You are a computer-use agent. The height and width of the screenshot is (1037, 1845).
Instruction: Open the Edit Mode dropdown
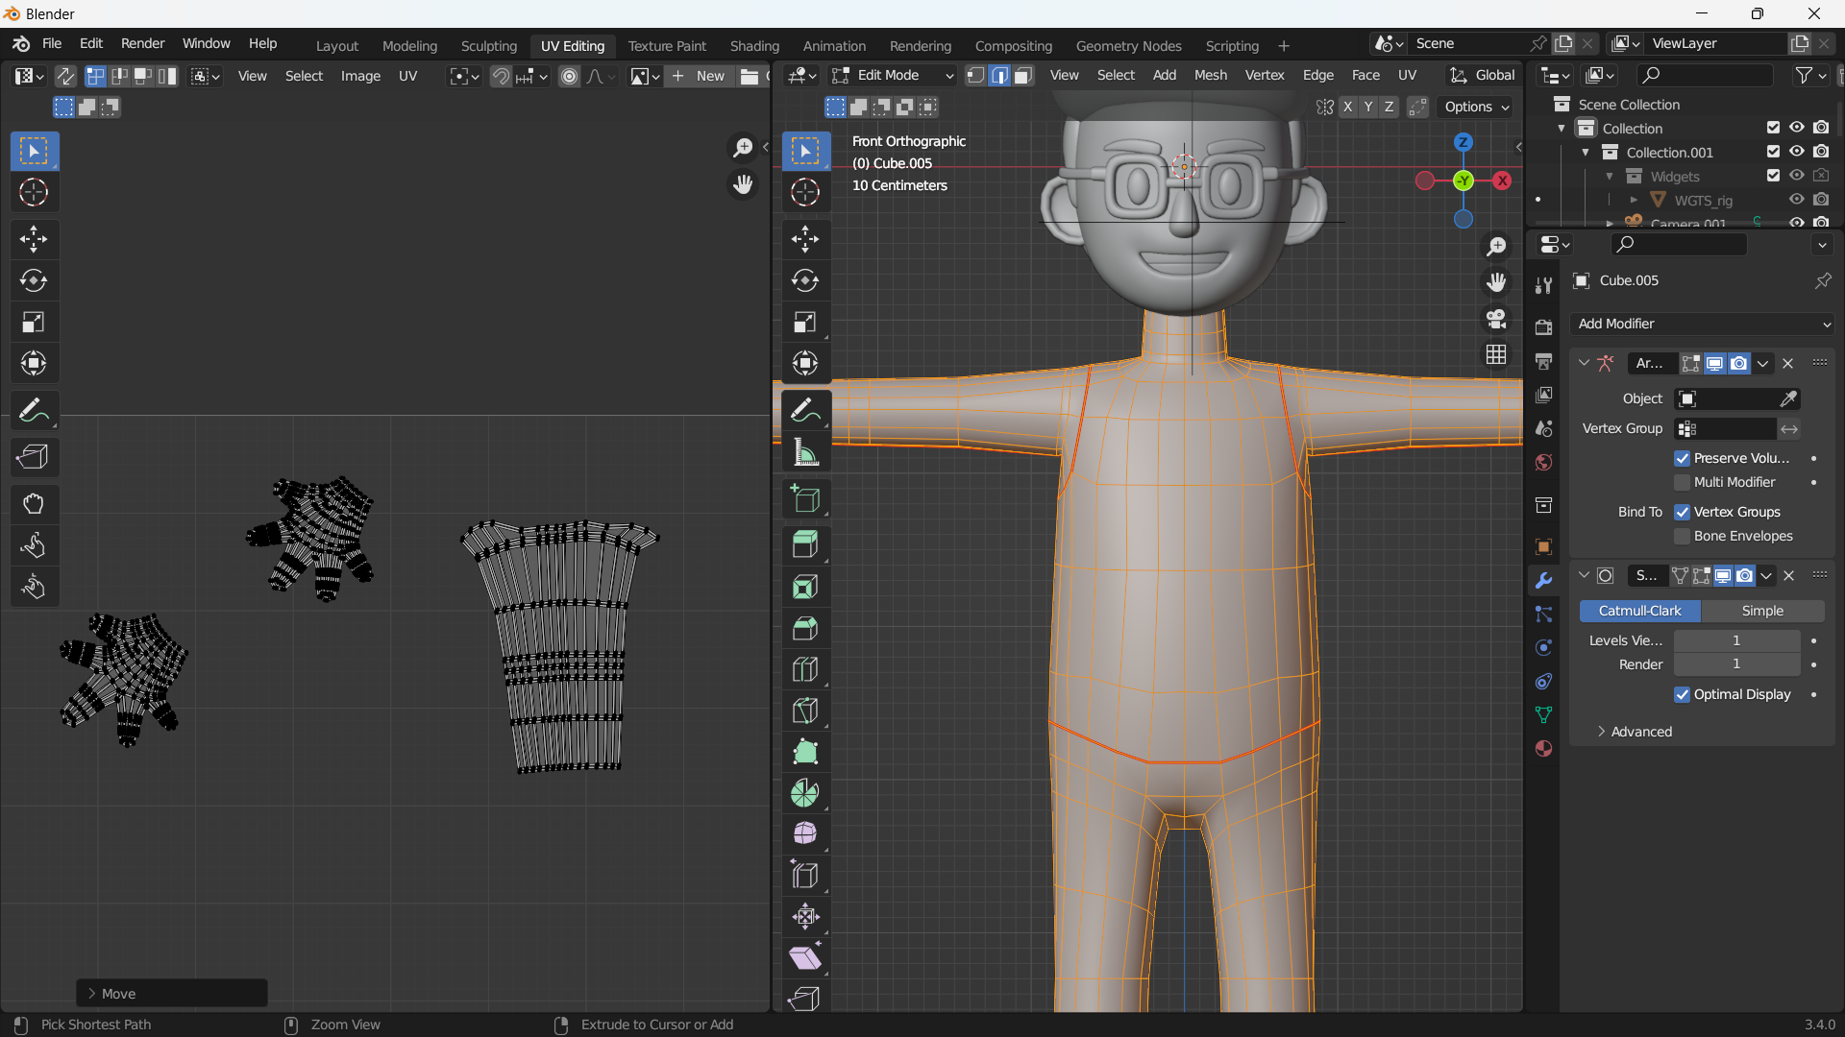click(893, 75)
